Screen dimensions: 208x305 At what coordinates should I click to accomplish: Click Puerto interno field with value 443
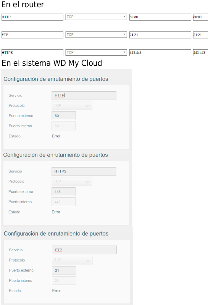[x=64, y=202]
